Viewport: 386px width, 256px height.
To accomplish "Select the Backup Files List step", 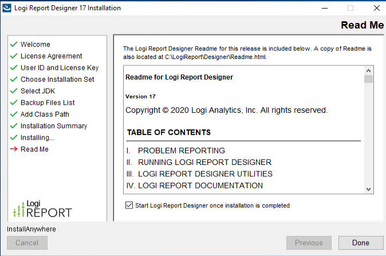I will pos(48,103).
